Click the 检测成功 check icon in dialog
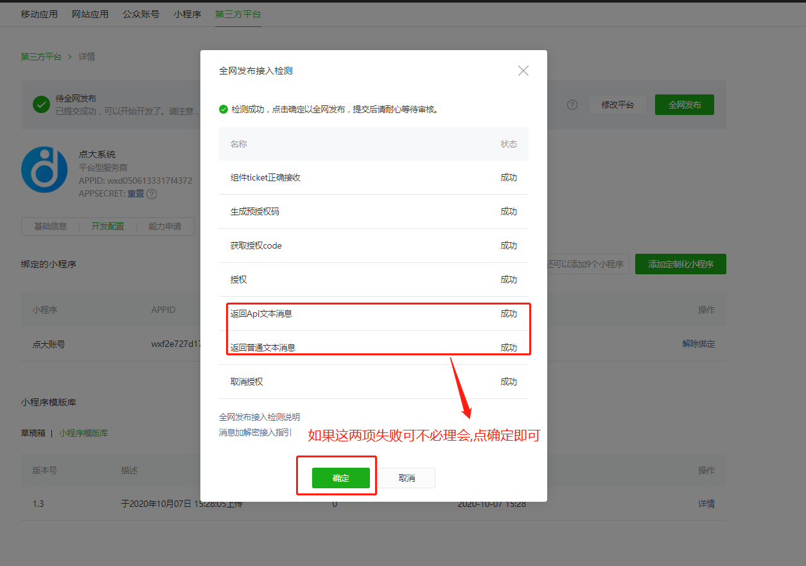The height and width of the screenshot is (566, 806). click(223, 109)
